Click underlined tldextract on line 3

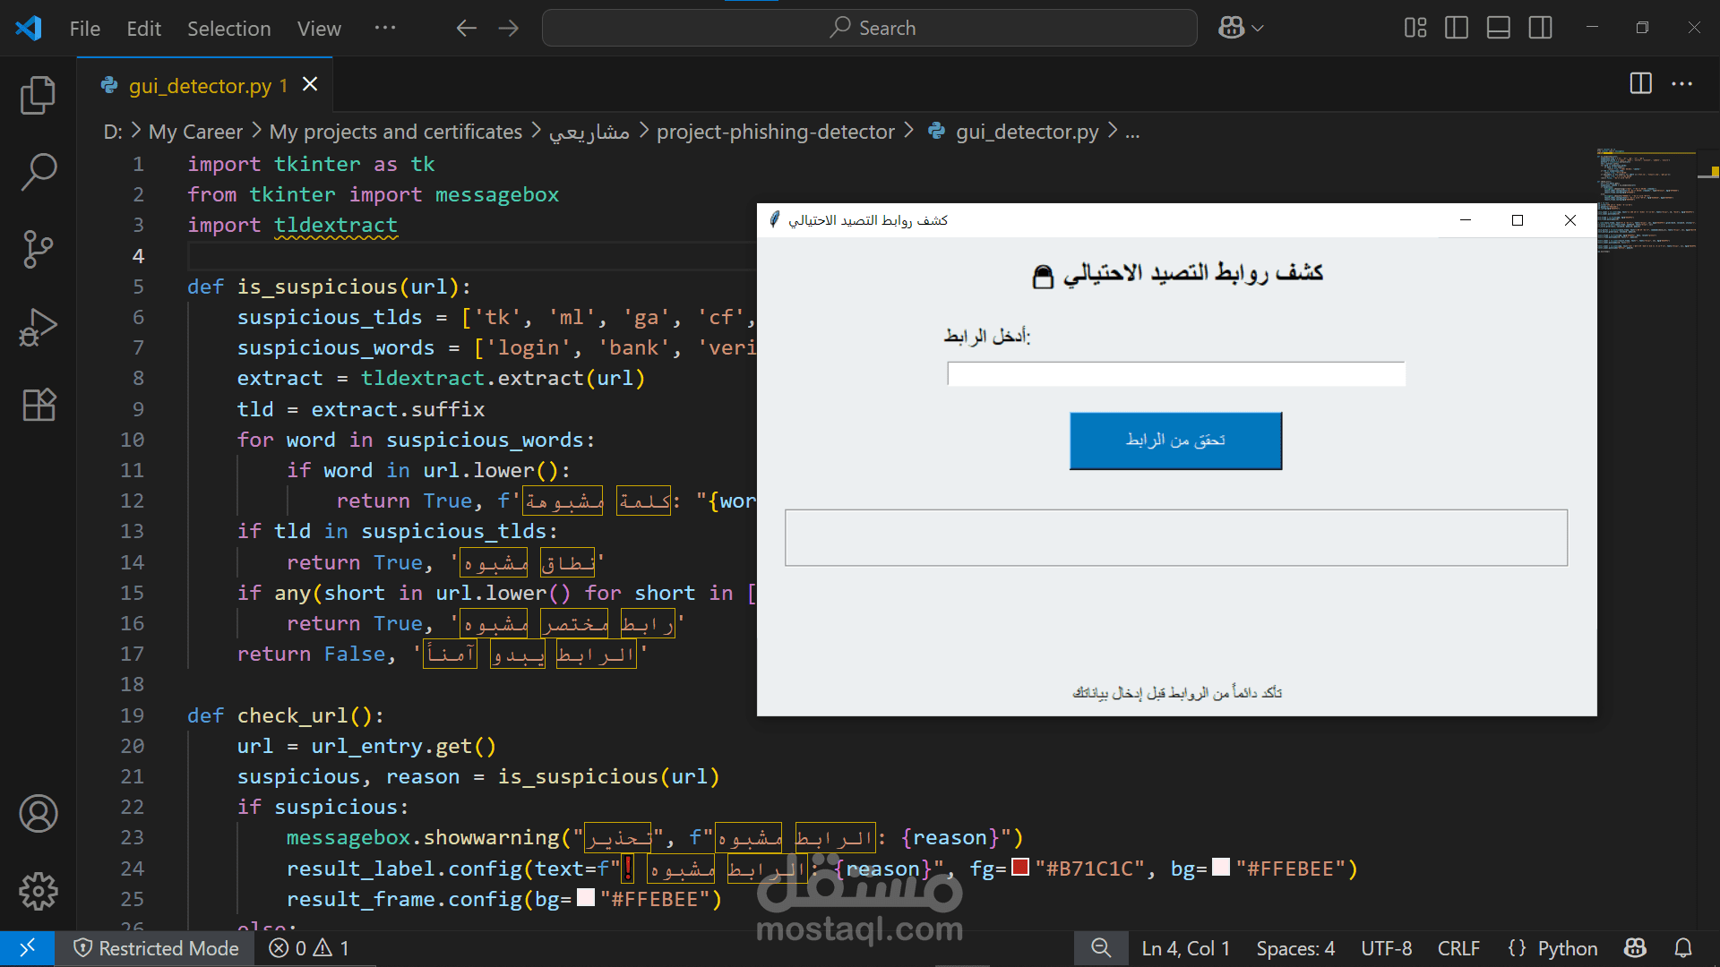coord(336,226)
